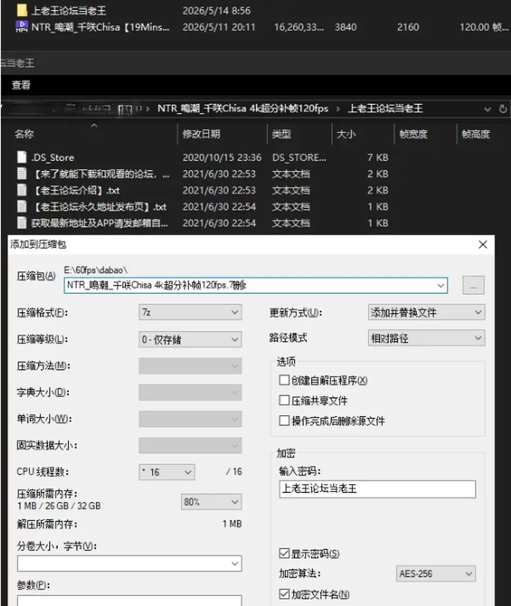Screen dimensions: 511x606
Task: Enable 压缩共享文件 checkbox
Action: pyautogui.click(x=284, y=400)
